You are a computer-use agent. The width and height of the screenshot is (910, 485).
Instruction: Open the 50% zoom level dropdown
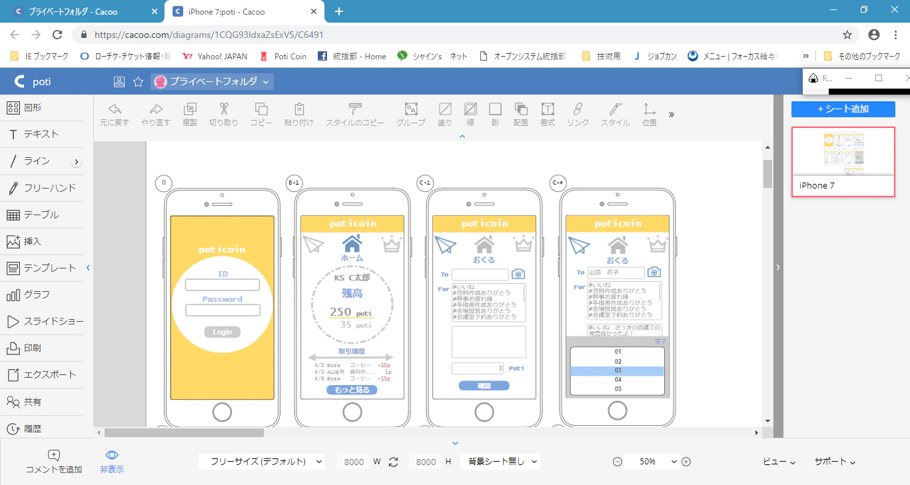point(652,462)
